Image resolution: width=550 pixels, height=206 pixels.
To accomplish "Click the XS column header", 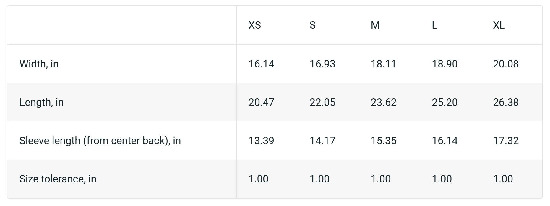I will coord(255,25).
